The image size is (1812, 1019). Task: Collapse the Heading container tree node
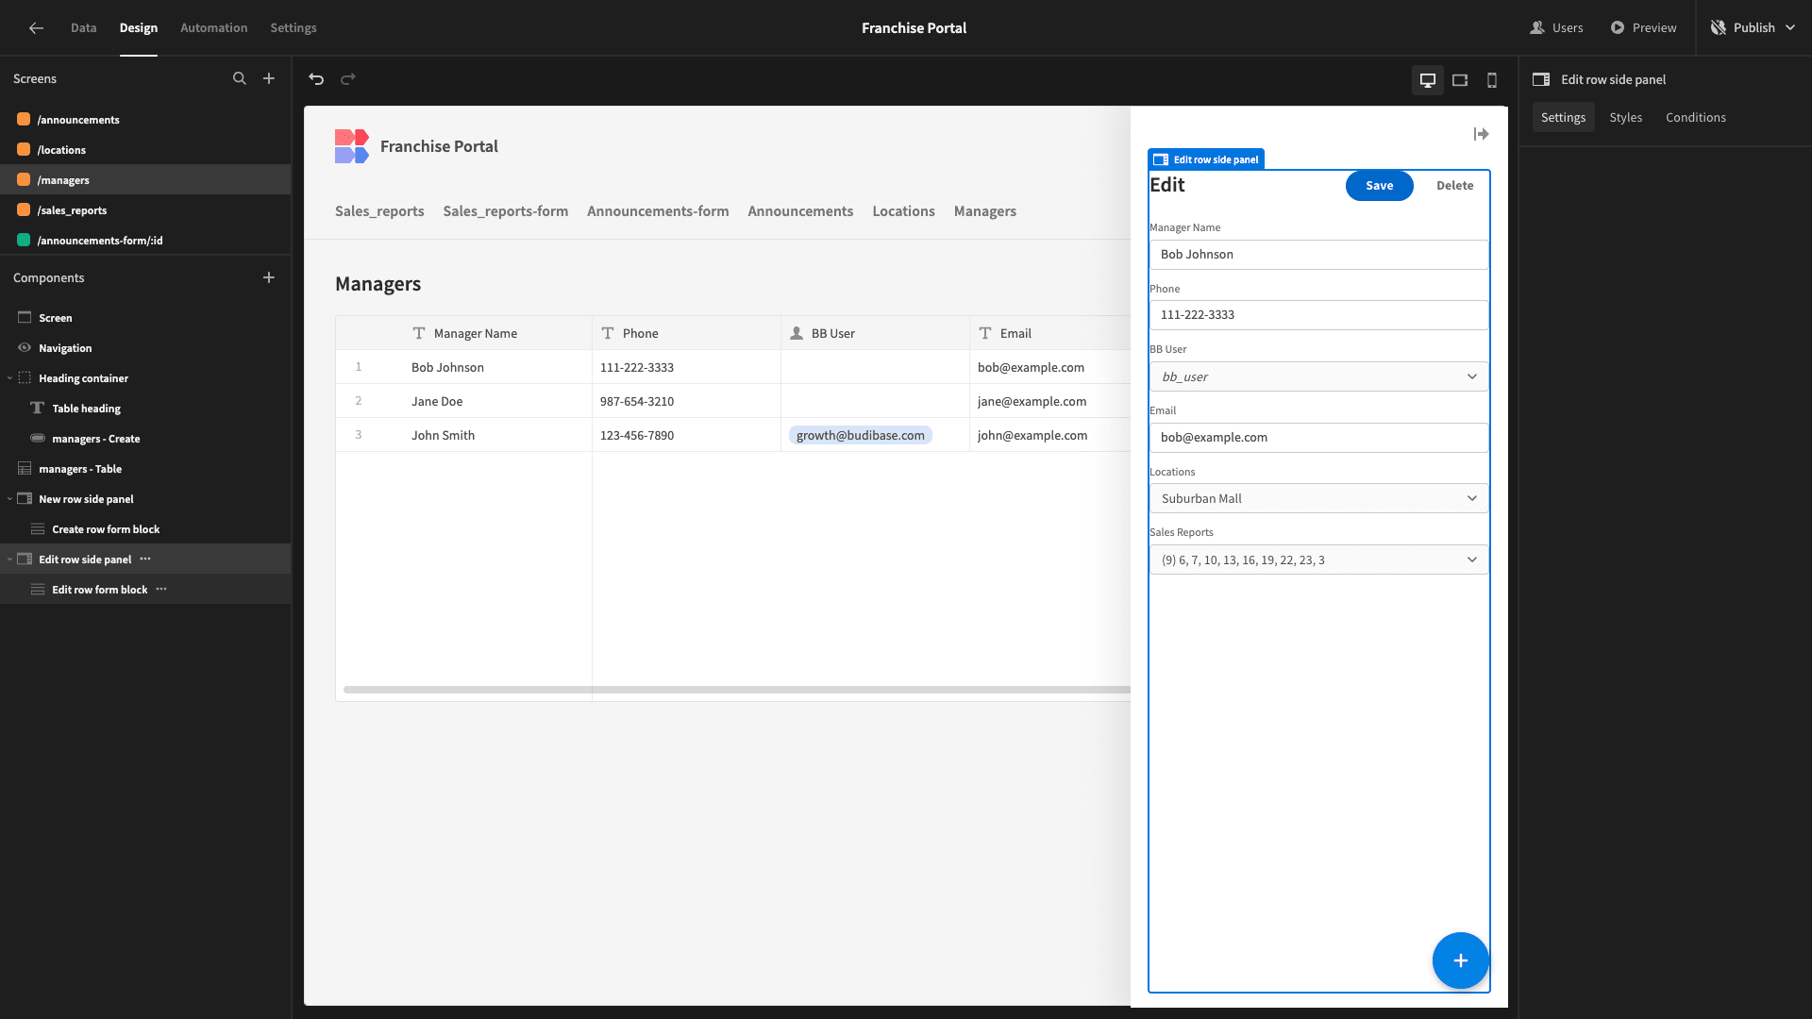(9, 378)
